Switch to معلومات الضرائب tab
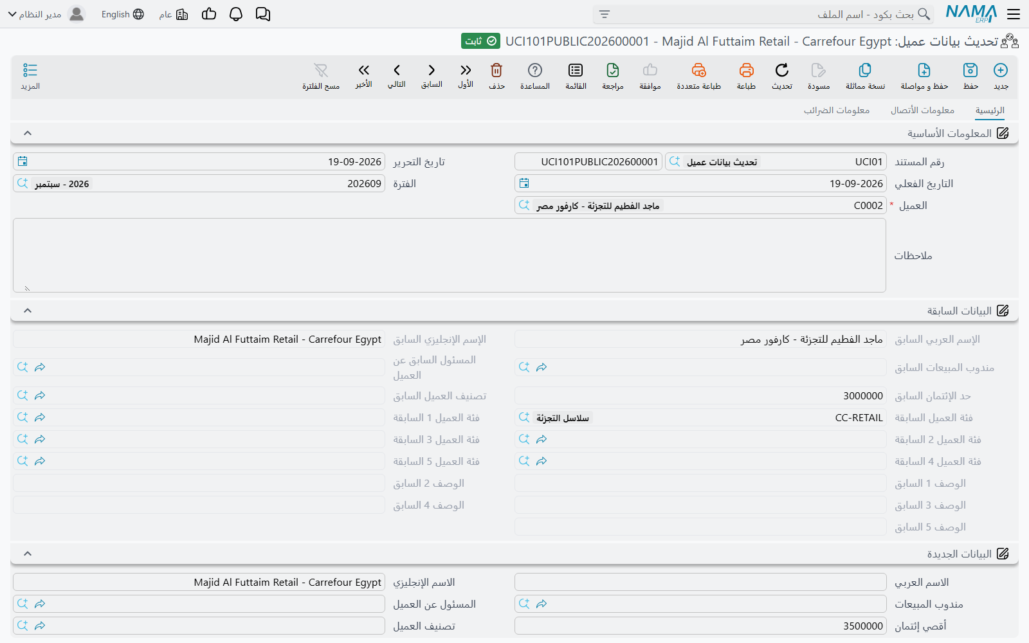 tap(837, 111)
